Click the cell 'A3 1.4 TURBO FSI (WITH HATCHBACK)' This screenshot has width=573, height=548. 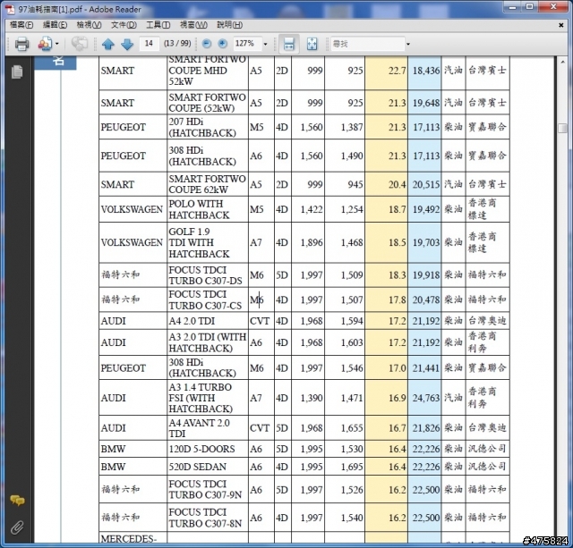pyautogui.click(x=208, y=398)
